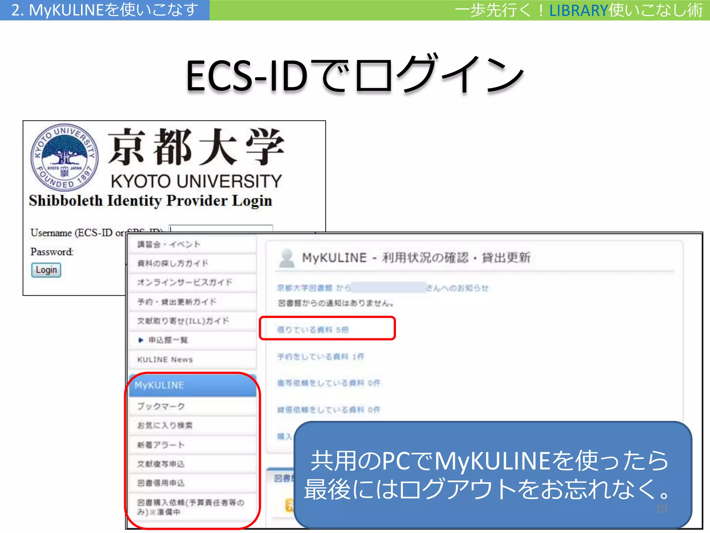The image size is (710, 533).
Task: Click the orange RSS feed icon
Action: coord(289,506)
